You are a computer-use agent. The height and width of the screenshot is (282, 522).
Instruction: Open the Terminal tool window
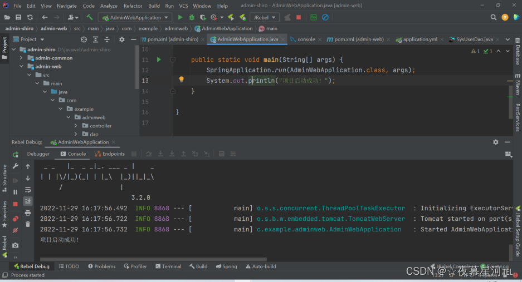168,266
